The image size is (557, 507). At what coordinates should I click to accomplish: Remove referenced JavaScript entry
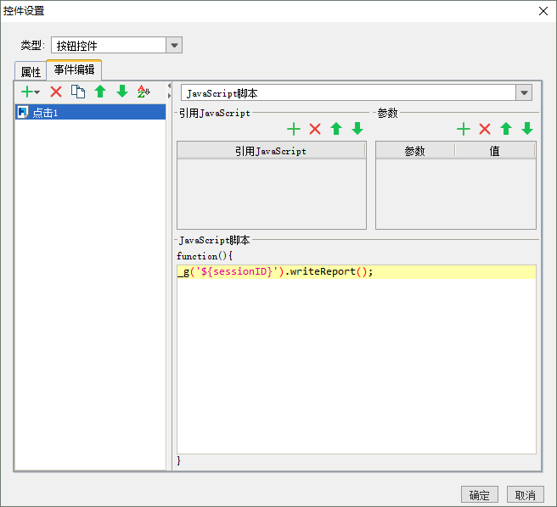(315, 129)
